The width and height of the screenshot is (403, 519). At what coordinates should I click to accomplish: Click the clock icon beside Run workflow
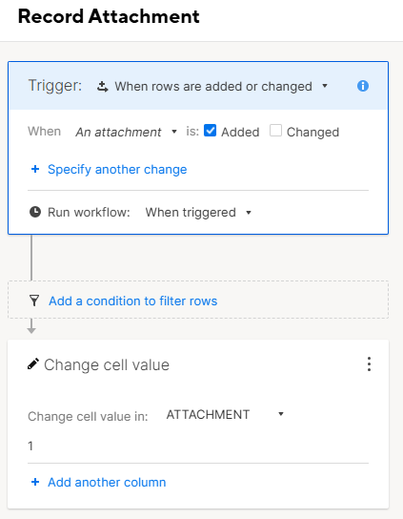[x=35, y=212]
